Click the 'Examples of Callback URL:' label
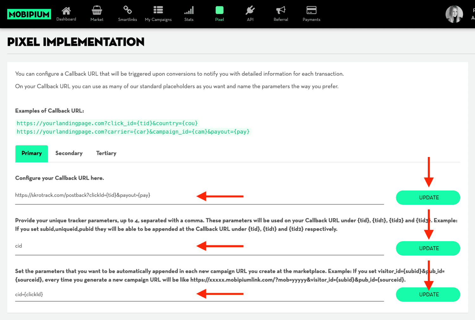Image resolution: width=475 pixels, height=320 pixels. [x=49, y=111]
